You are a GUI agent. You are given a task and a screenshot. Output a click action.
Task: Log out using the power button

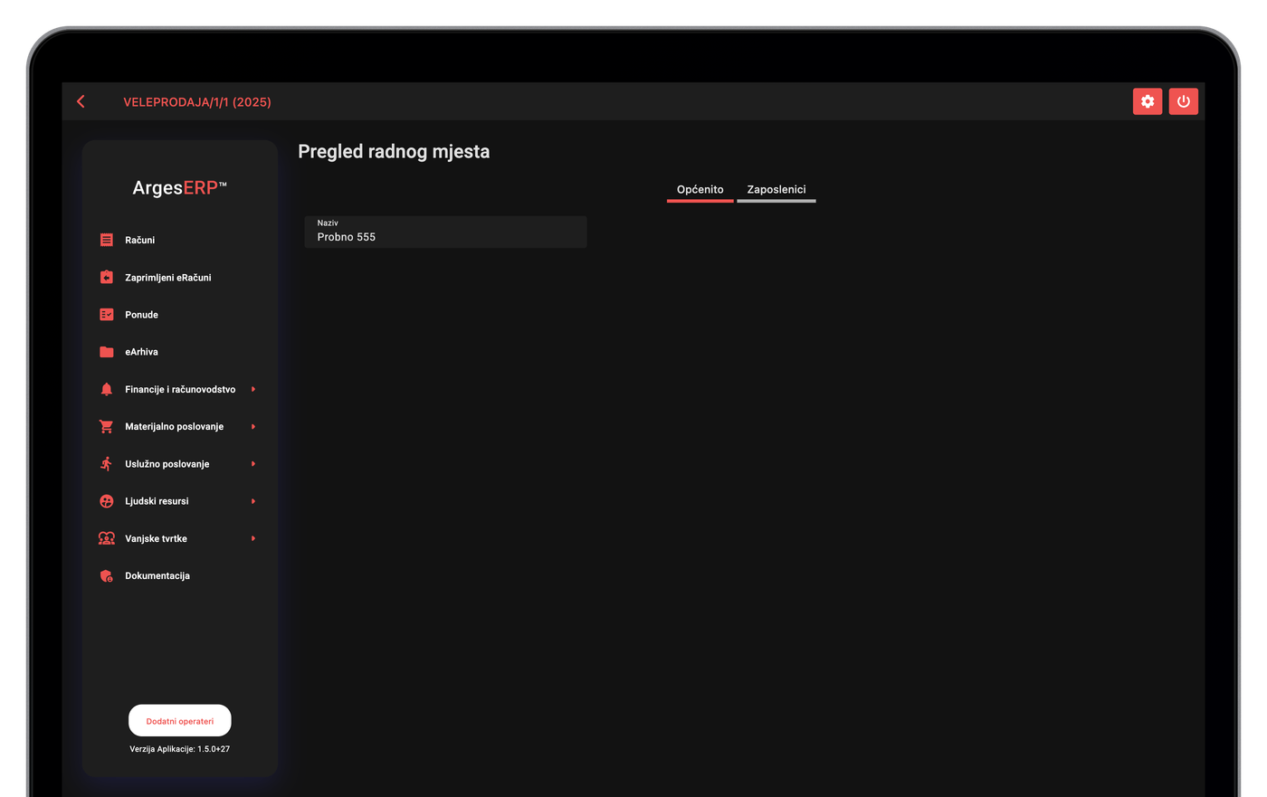(1184, 101)
